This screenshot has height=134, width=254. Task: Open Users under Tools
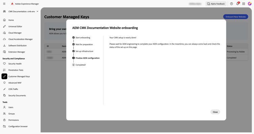click(11, 108)
